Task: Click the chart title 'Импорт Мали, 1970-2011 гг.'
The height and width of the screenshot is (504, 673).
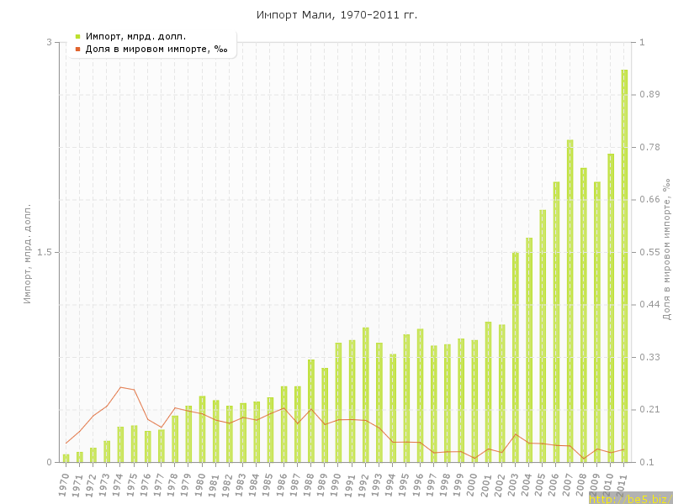Action: (336, 15)
